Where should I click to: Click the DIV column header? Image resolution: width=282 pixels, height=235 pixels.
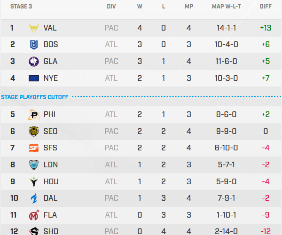[x=111, y=7]
